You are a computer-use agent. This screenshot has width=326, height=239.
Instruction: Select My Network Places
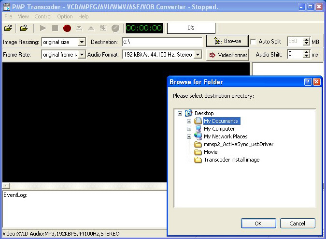[226, 136]
